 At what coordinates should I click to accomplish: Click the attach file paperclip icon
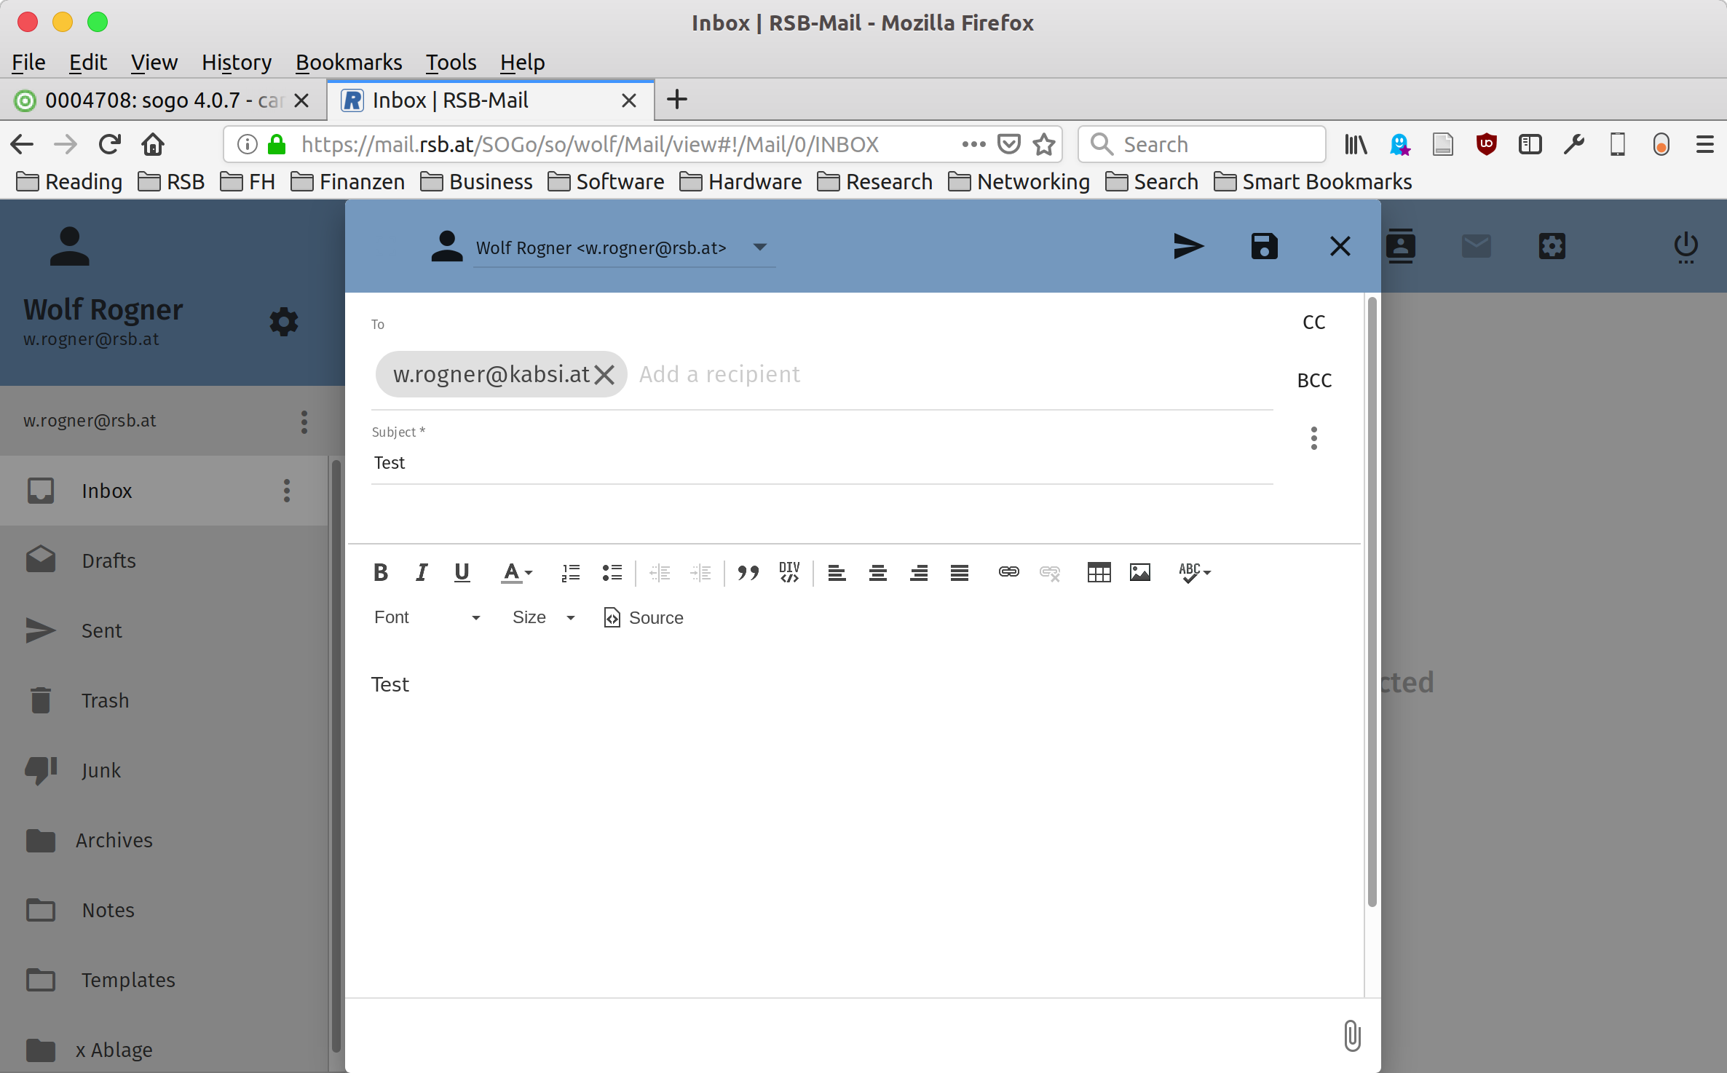coord(1351,1035)
